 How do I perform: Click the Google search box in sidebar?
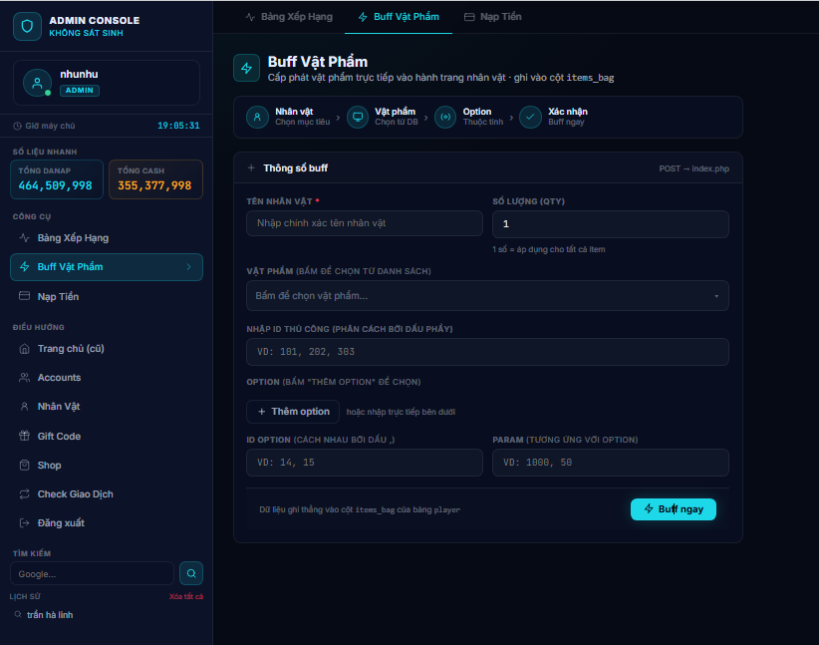[92, 573]
